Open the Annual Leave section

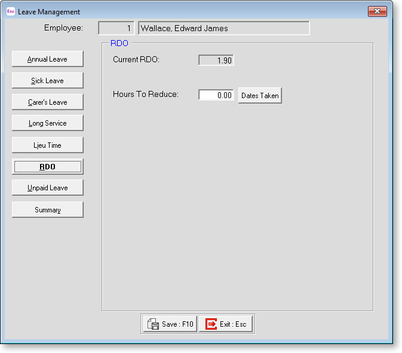47,59
